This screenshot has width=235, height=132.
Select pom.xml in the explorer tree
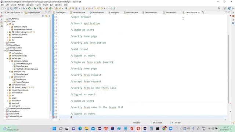tap(15, 103)
